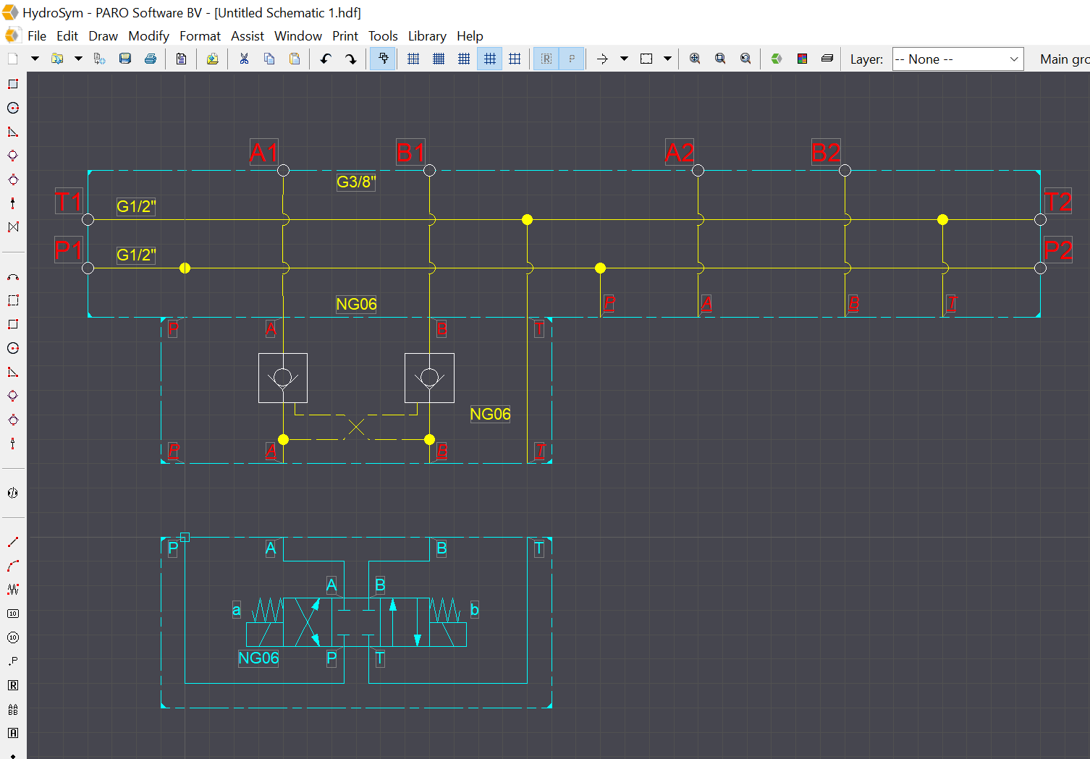Screen dimensions: 1090x759
Task: Click the yellow G3/8" label
Action: pyautogui.click(x=355, y=182)
